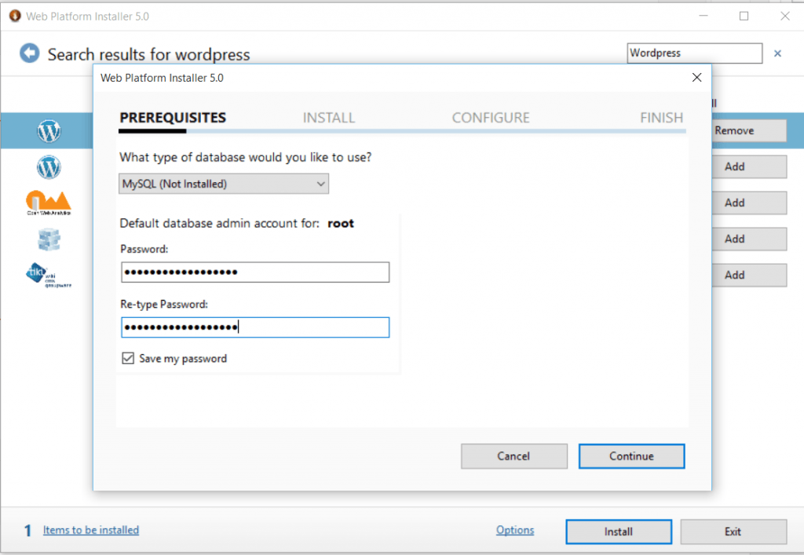The width and height of the screenshot is (804, 555).
Task: Click Add button for stacked blocks app
Action: click(749, 239)
